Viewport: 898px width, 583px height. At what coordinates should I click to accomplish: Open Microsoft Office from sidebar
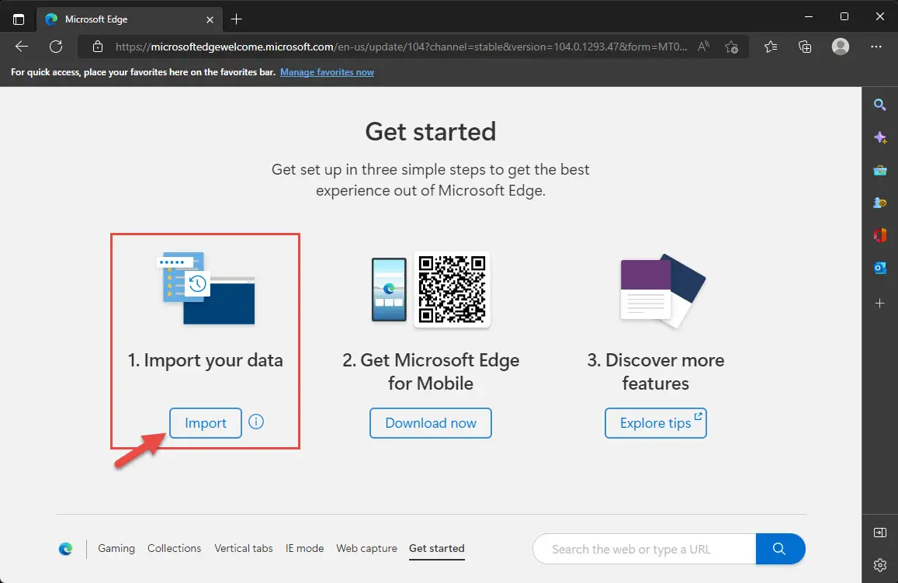coord(880,235)
